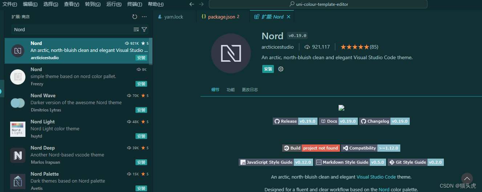Open the command center search bar
This screenshot has width=482, height=192.
(x=318, y=4)
